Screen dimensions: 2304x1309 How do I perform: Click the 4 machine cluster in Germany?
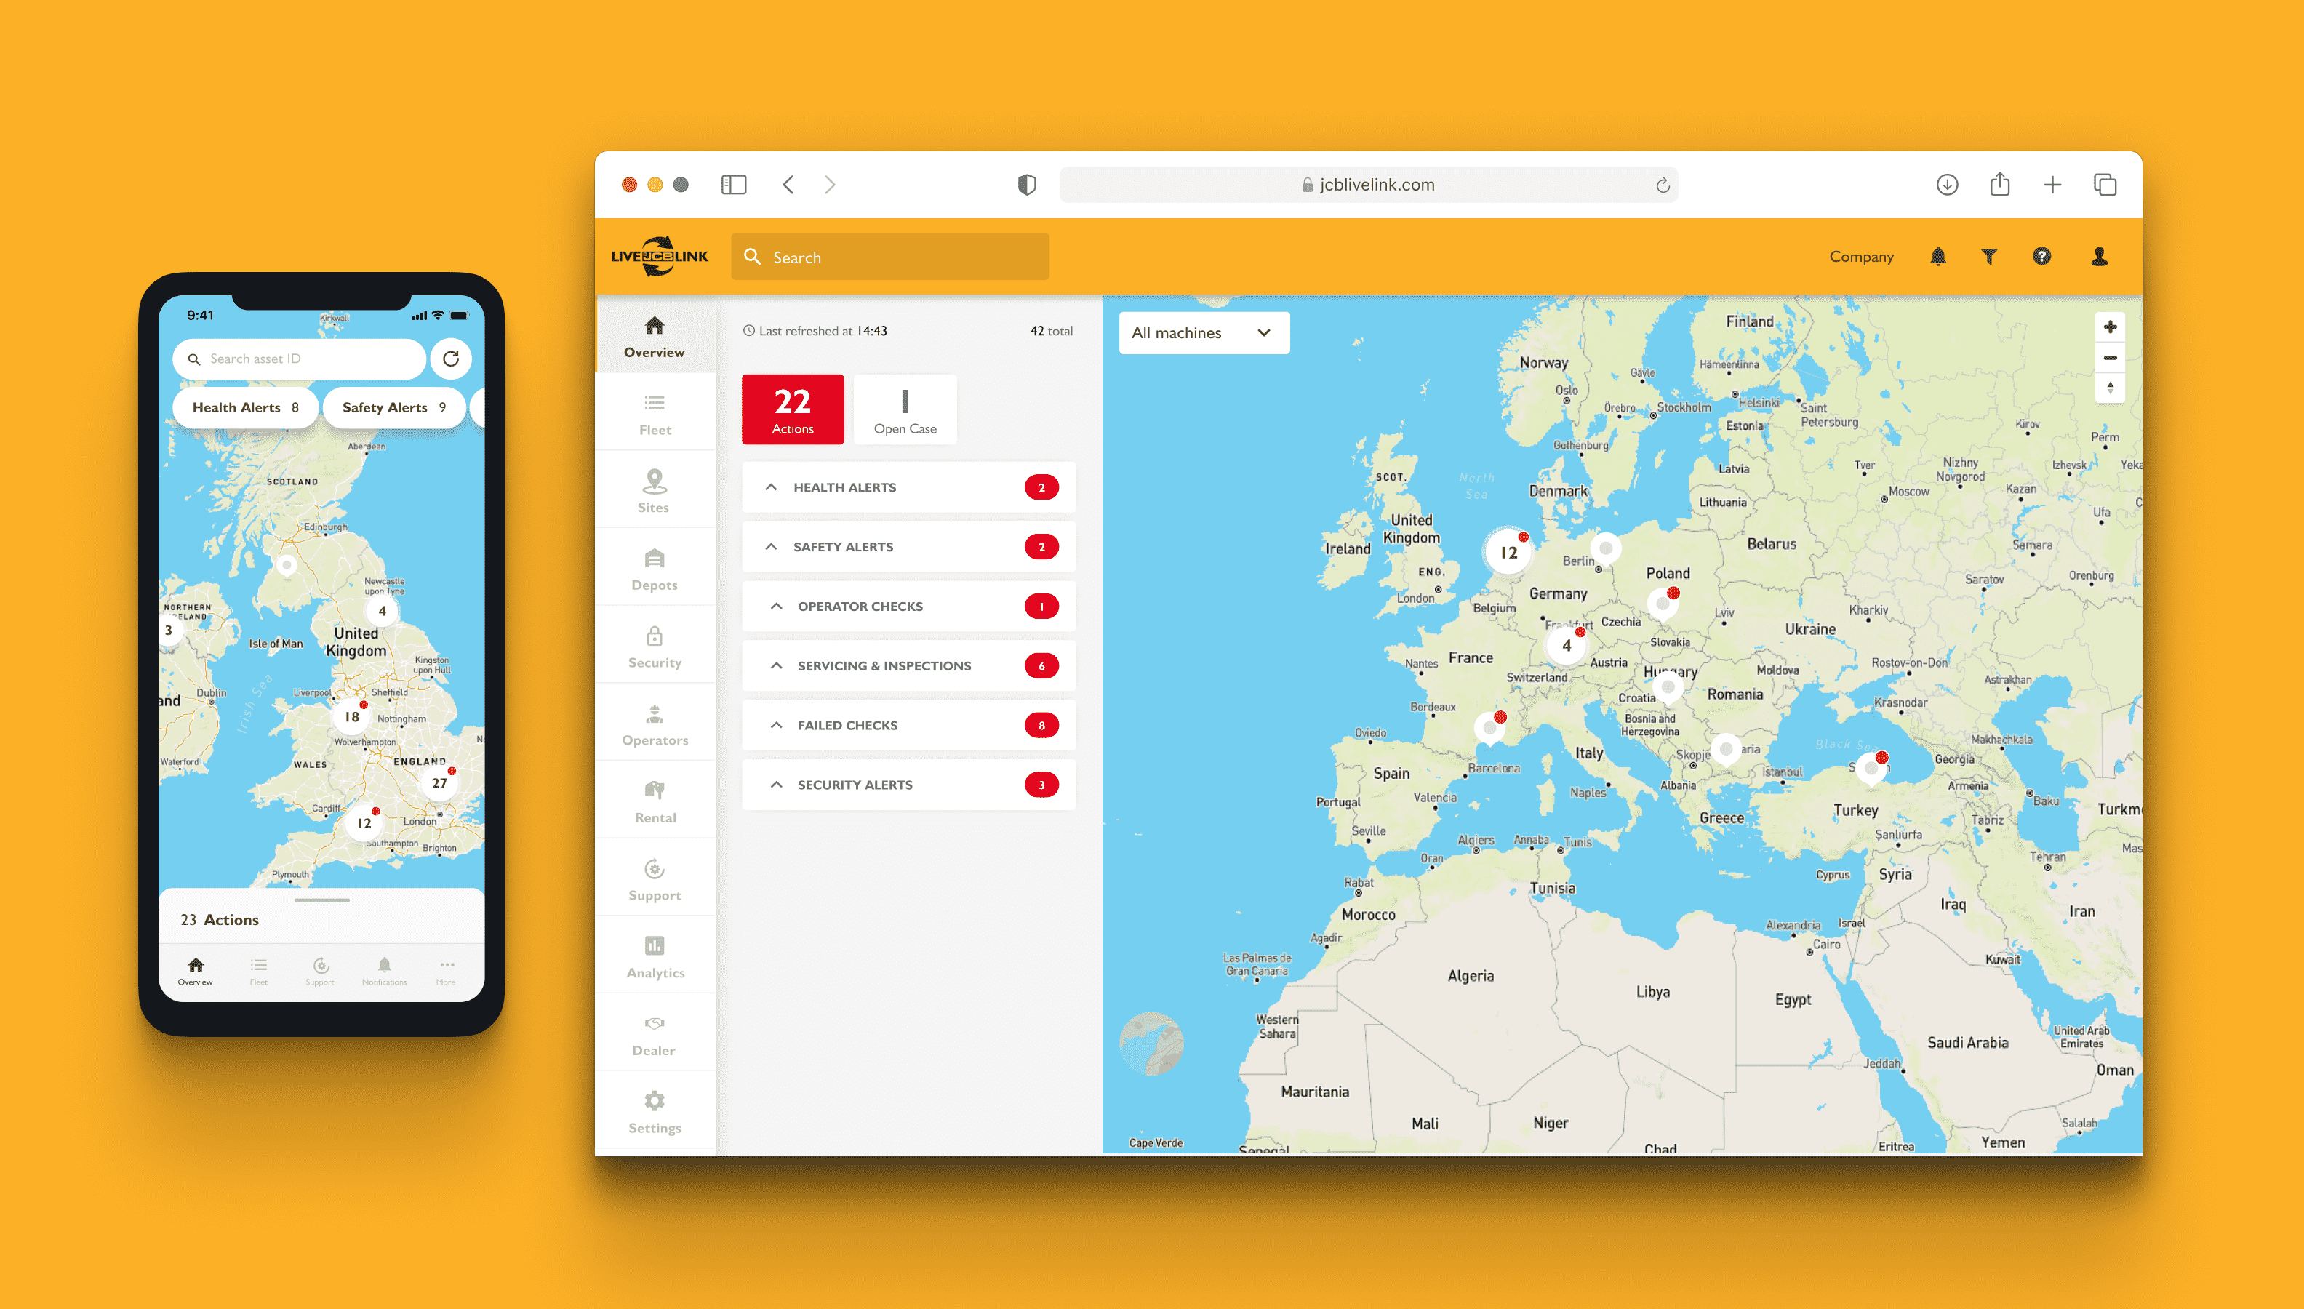coord(1566,646)
